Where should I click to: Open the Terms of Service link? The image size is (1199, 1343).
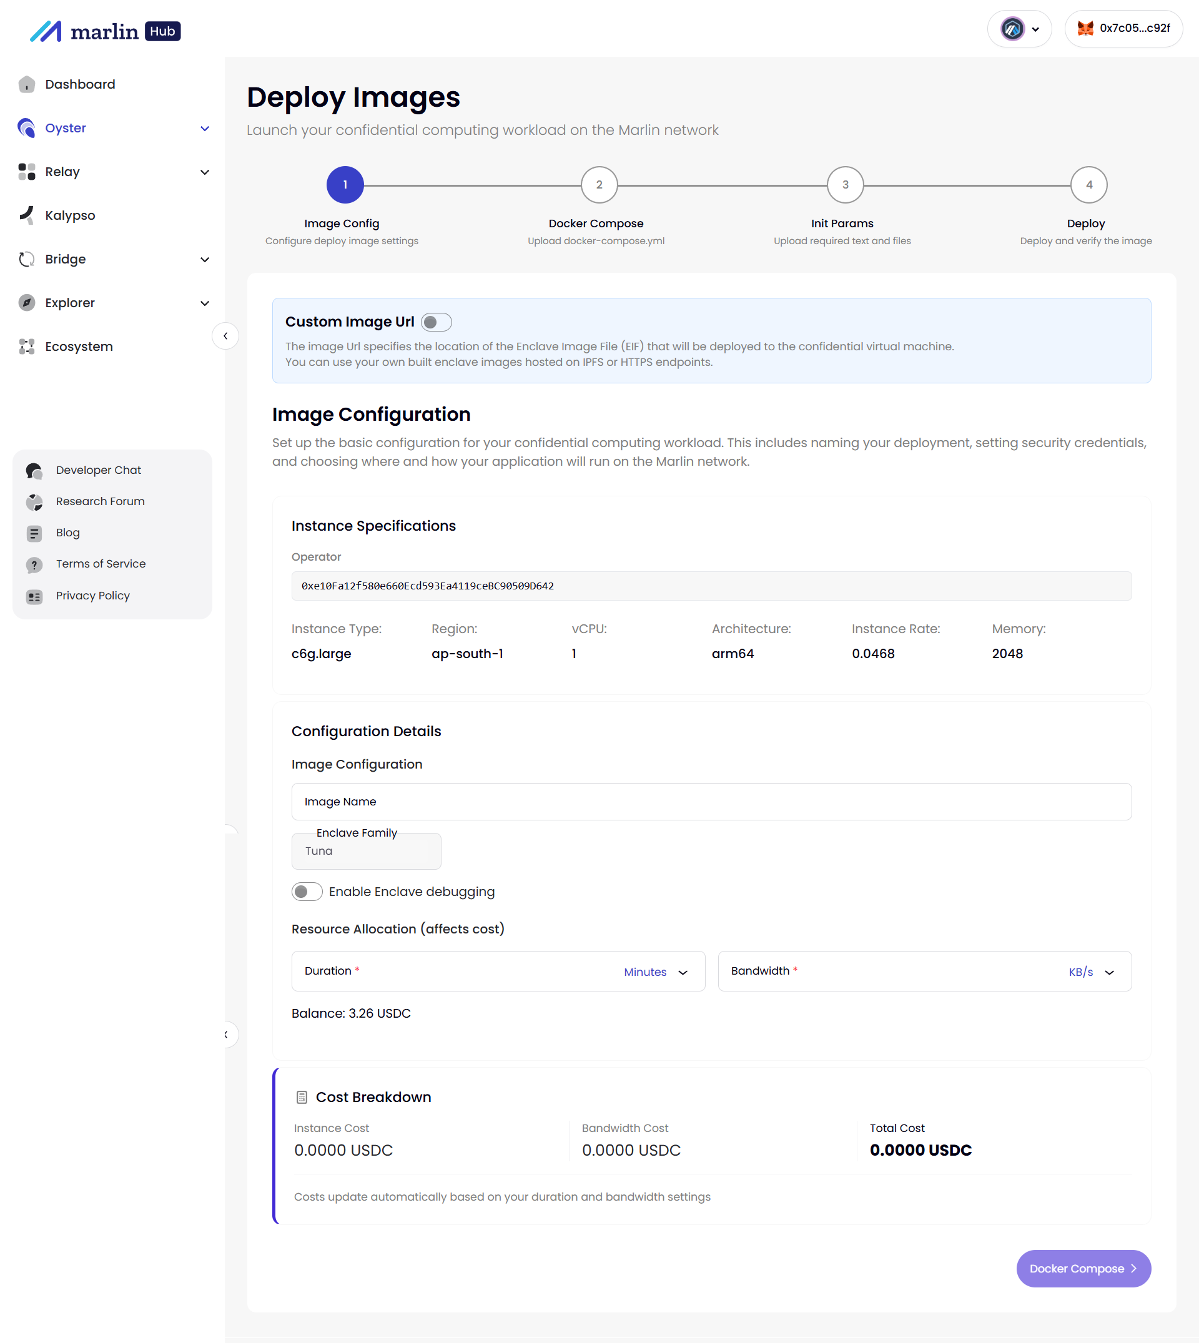101,564
